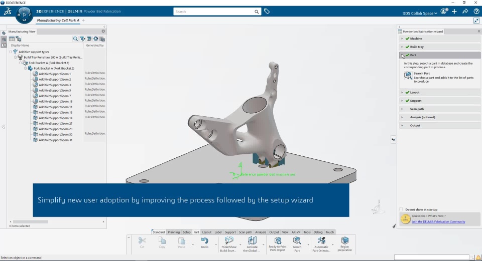Select AdditiveSupportGeom.1 in the tree
Image resolution: width=482 pixels, height=261 pixels.
(55, 74)
